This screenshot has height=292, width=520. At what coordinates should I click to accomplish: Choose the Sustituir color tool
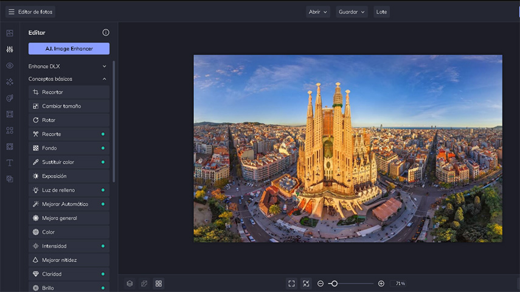pos(69,162)
